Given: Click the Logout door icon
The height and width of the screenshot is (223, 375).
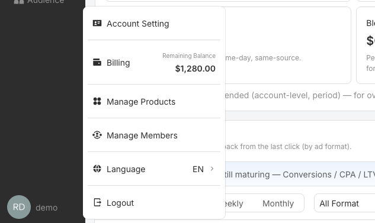Looking at the screenshot, I should 97,202.
